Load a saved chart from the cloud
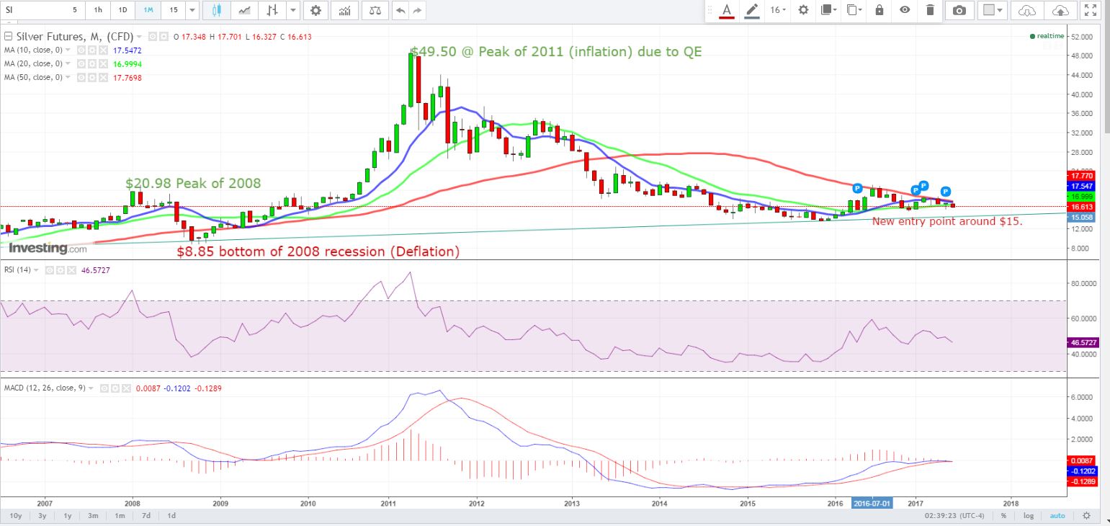Viewport: 1110px width, 526px height. pos(1028,10)
